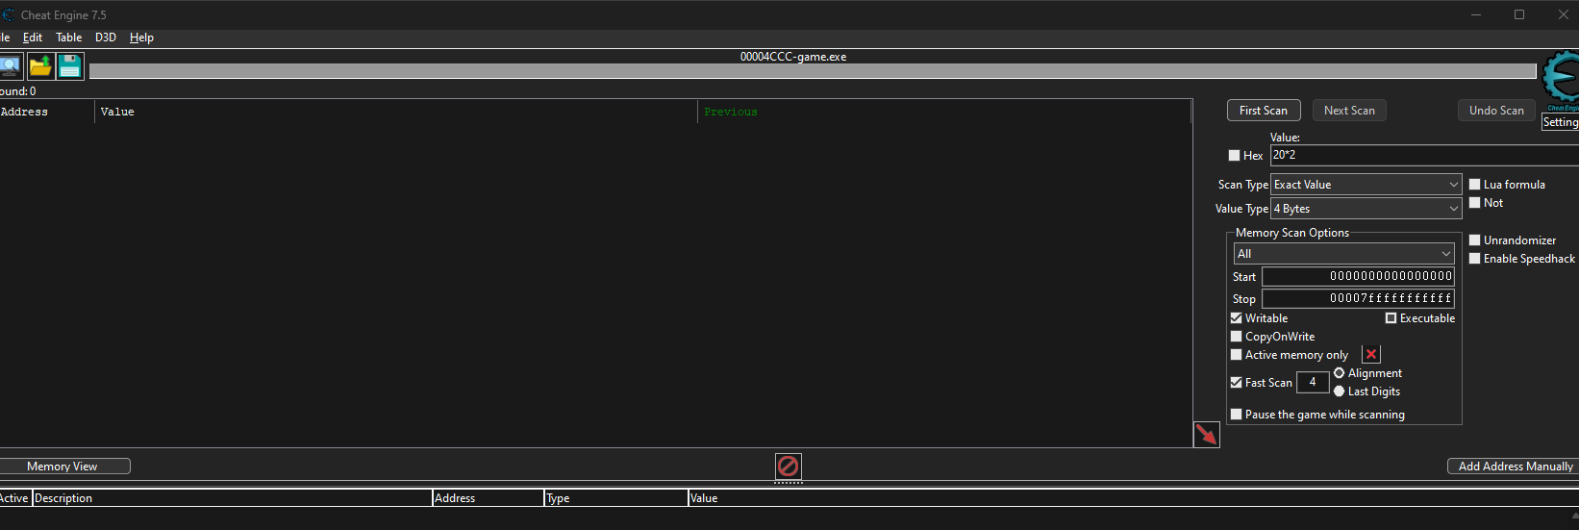1579x530 pixels.
Task: Maximize the Cheat Engine window
Action: 1519,14
